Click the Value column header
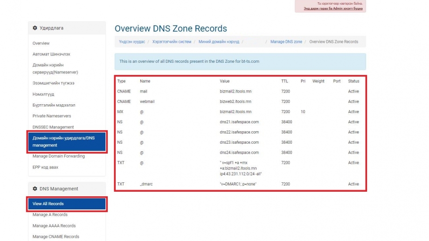This screenshot has height=241, width=429. pos(225,81)
